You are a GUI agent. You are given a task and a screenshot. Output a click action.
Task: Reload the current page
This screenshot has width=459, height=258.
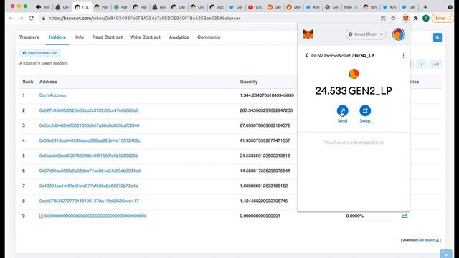pos(31,18)
